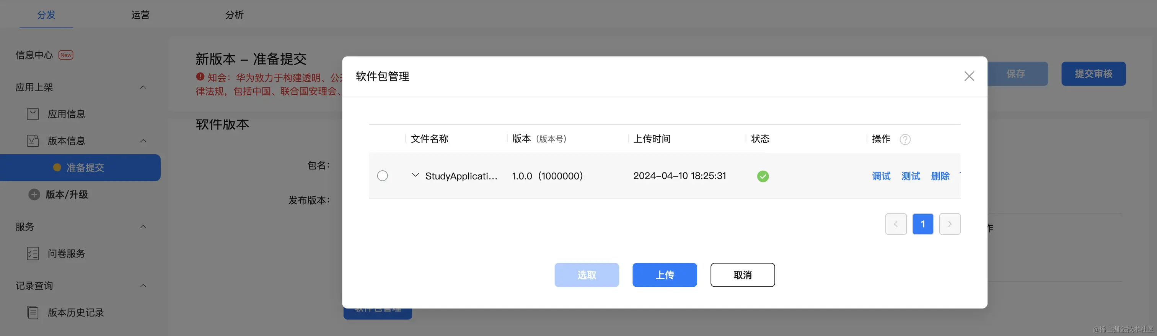
Task: Click the red warning icon by 知会
Action: point(200,77)
